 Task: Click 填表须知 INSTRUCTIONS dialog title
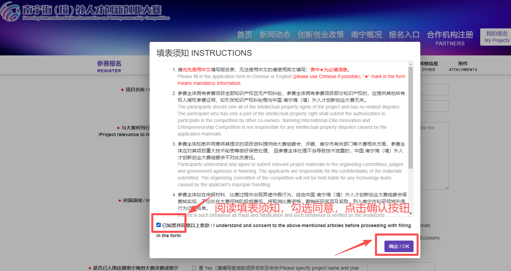click(x=204, y=53)
